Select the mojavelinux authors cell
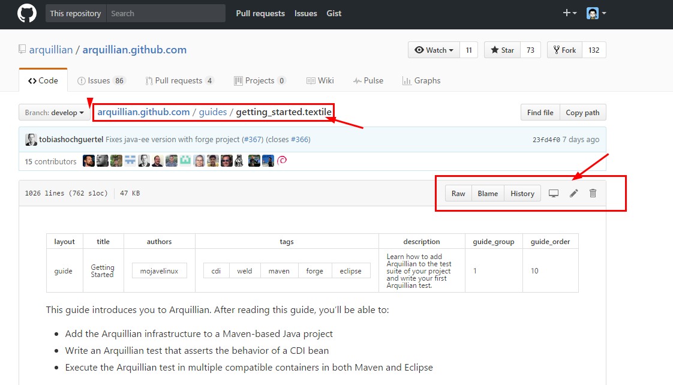 [x=159, y=271]
